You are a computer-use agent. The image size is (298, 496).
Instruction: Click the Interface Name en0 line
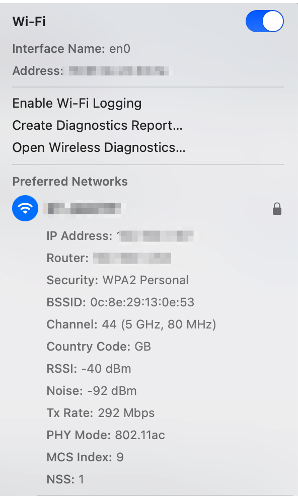[71, 49]
